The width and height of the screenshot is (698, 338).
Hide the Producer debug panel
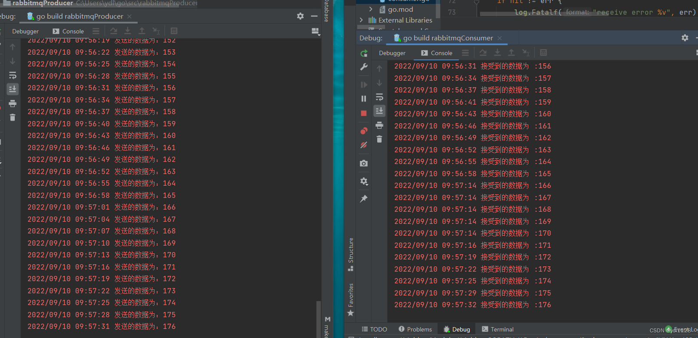point(314,16)
